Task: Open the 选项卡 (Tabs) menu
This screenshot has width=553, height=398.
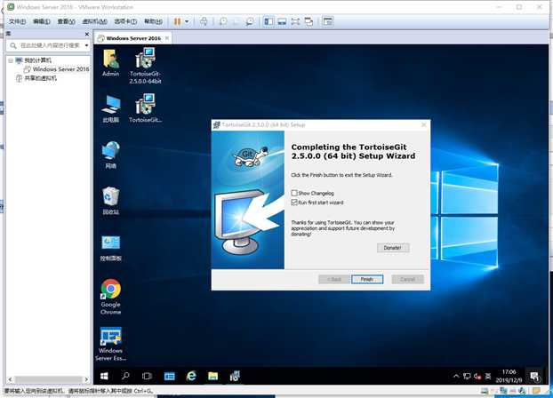Action: click(x=125, y=22)
